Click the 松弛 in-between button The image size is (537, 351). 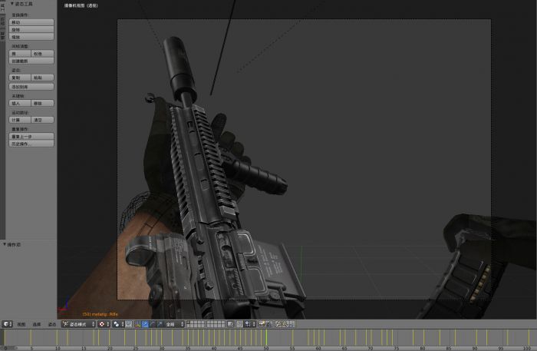[x=42, y=54]
